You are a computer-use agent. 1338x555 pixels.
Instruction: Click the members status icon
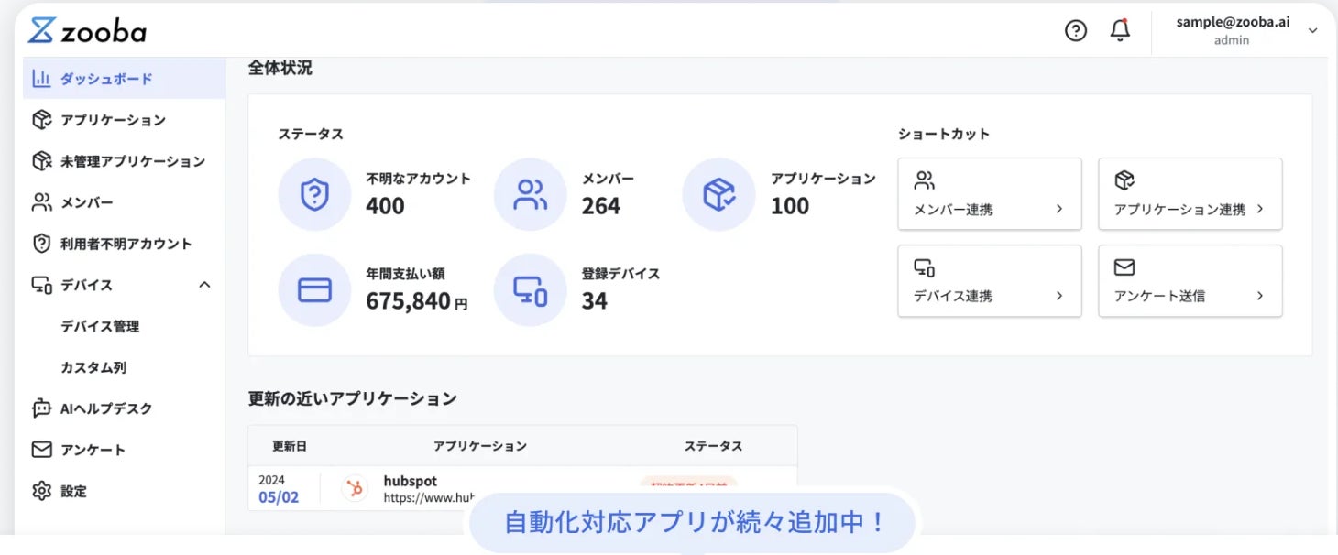pyautogui.click(x=530, y=194)
